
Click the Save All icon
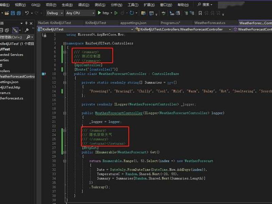(x=19, y=13)
